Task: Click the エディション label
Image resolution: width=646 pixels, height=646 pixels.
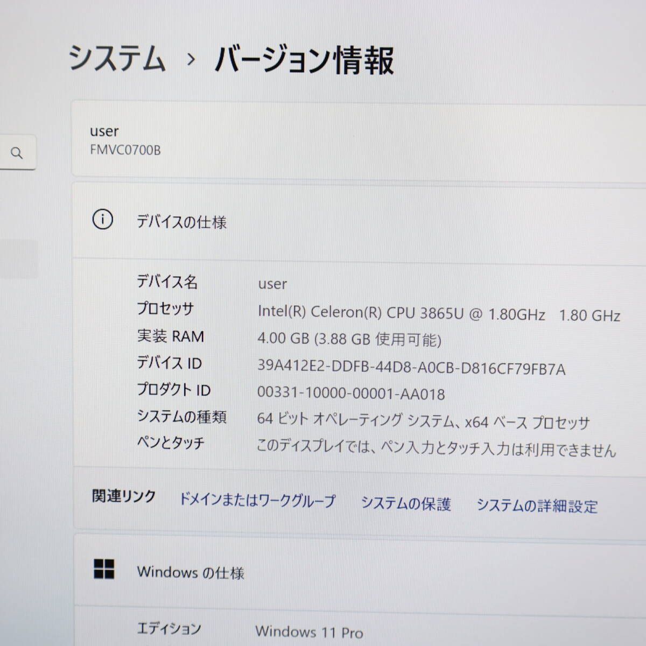Action: tap(169, 628)
